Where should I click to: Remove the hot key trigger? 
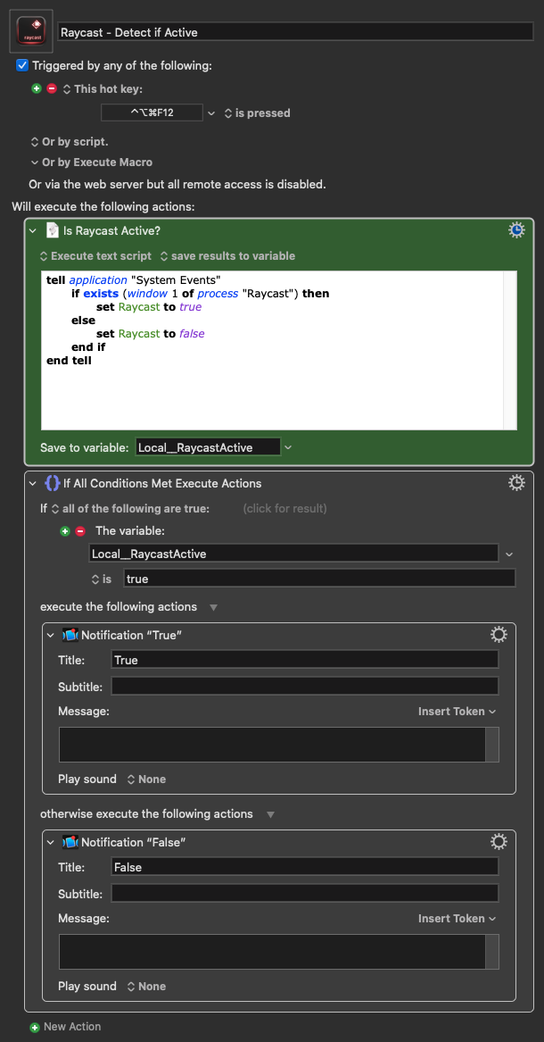[x=52, y=88]
